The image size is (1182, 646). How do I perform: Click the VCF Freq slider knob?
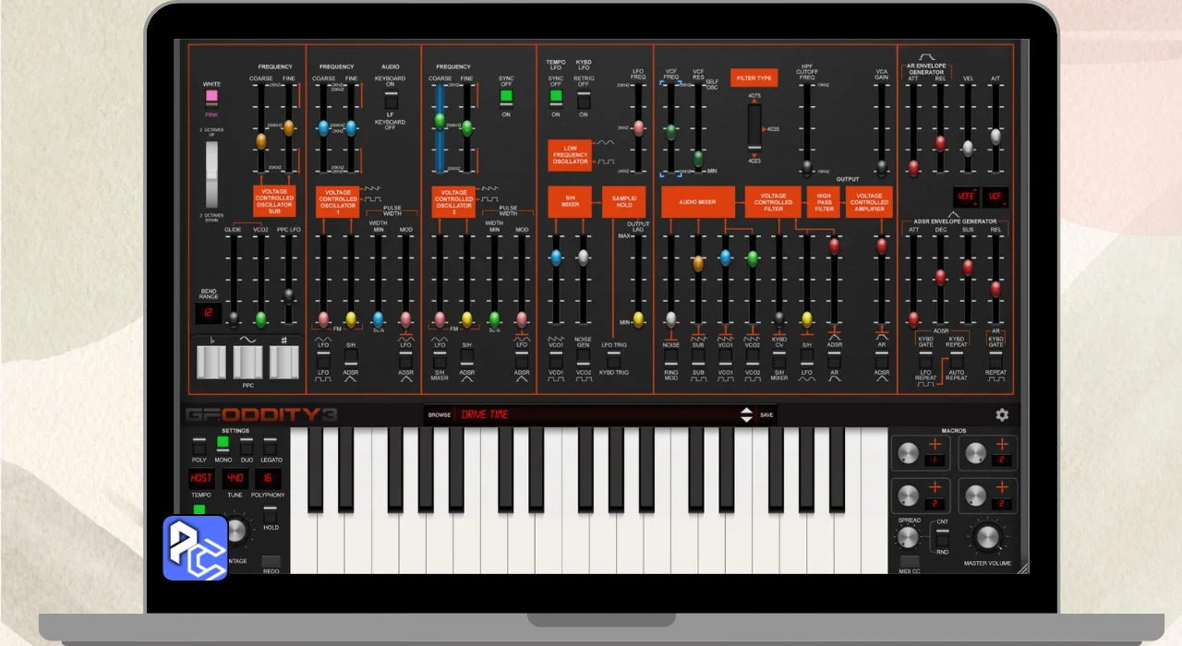pyautogui.click(x=670, y=132)
